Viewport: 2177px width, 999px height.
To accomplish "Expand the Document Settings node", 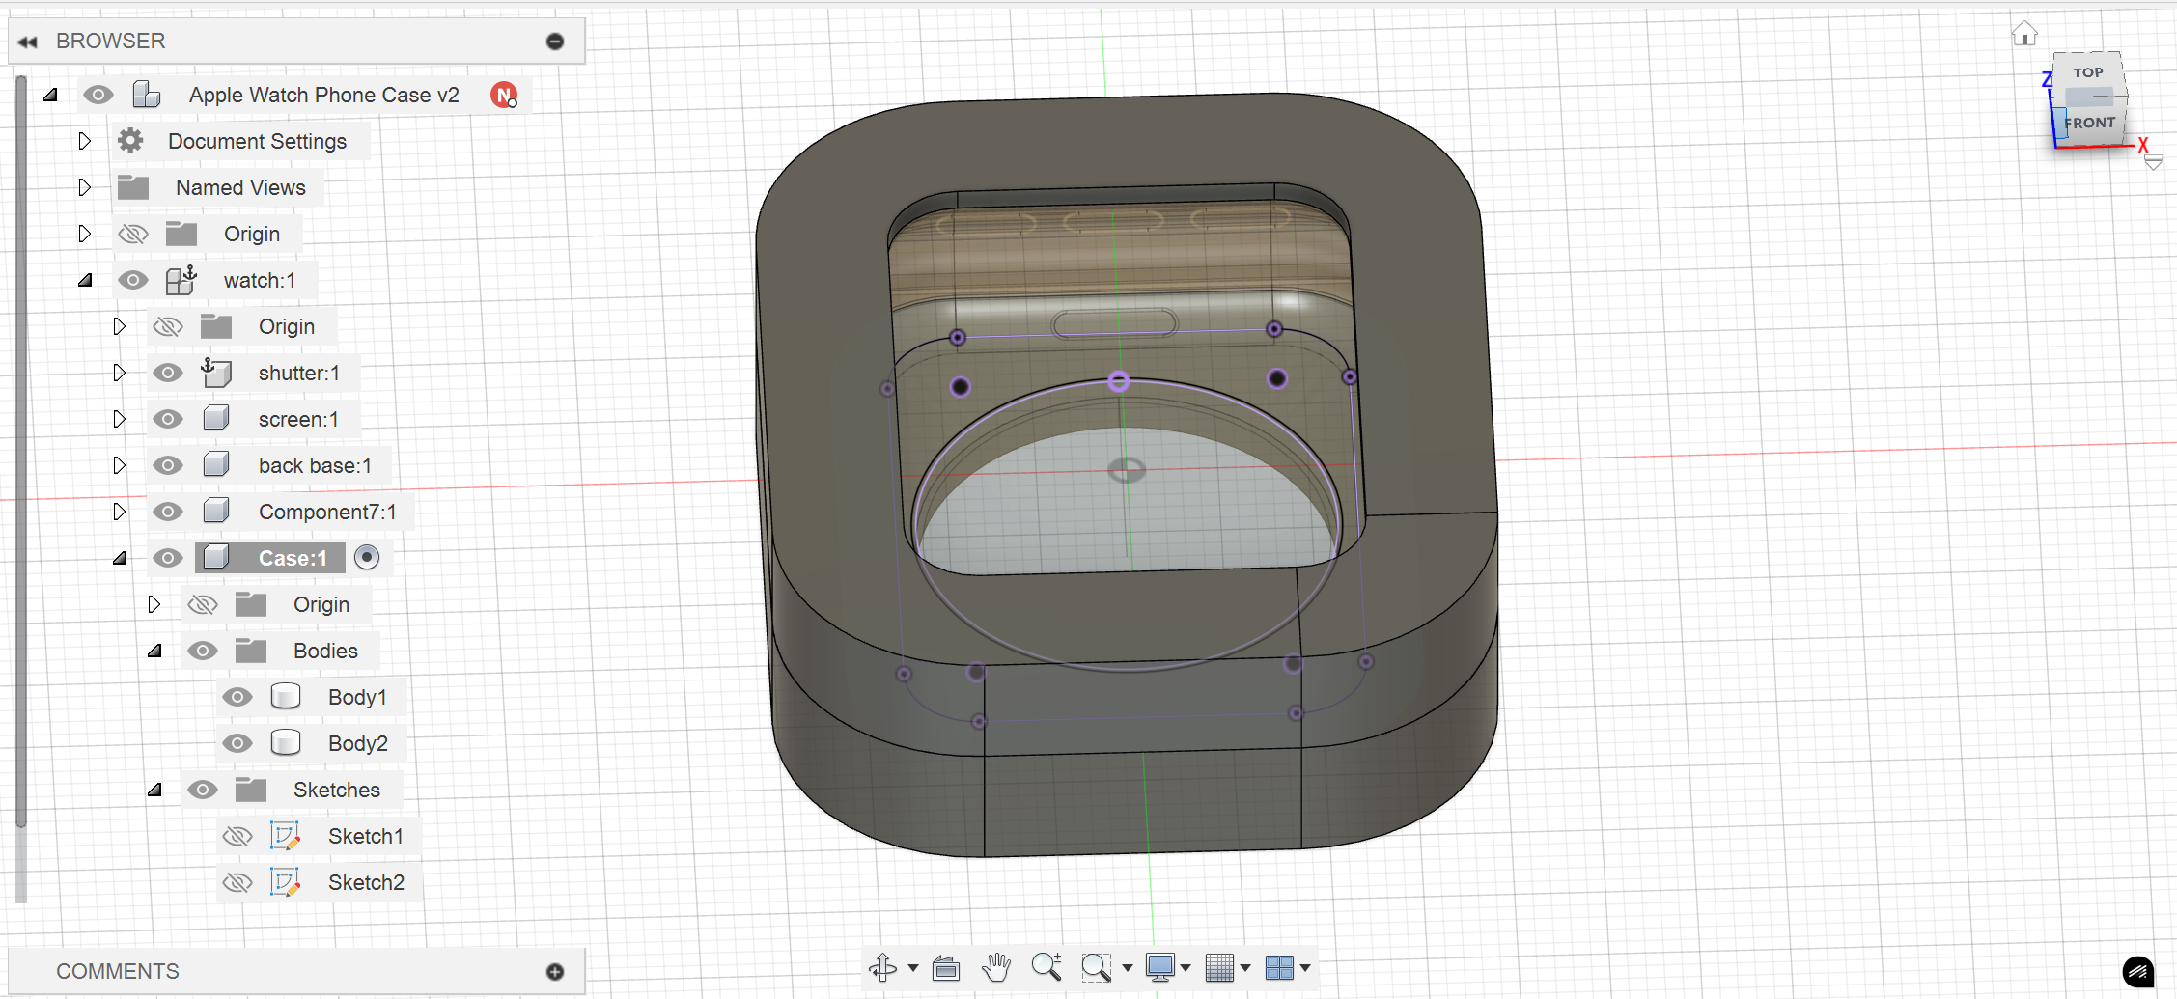I will point(85,141).
